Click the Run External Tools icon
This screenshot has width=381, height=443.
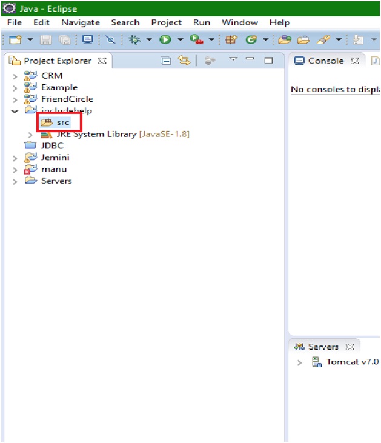coord(197,39)
